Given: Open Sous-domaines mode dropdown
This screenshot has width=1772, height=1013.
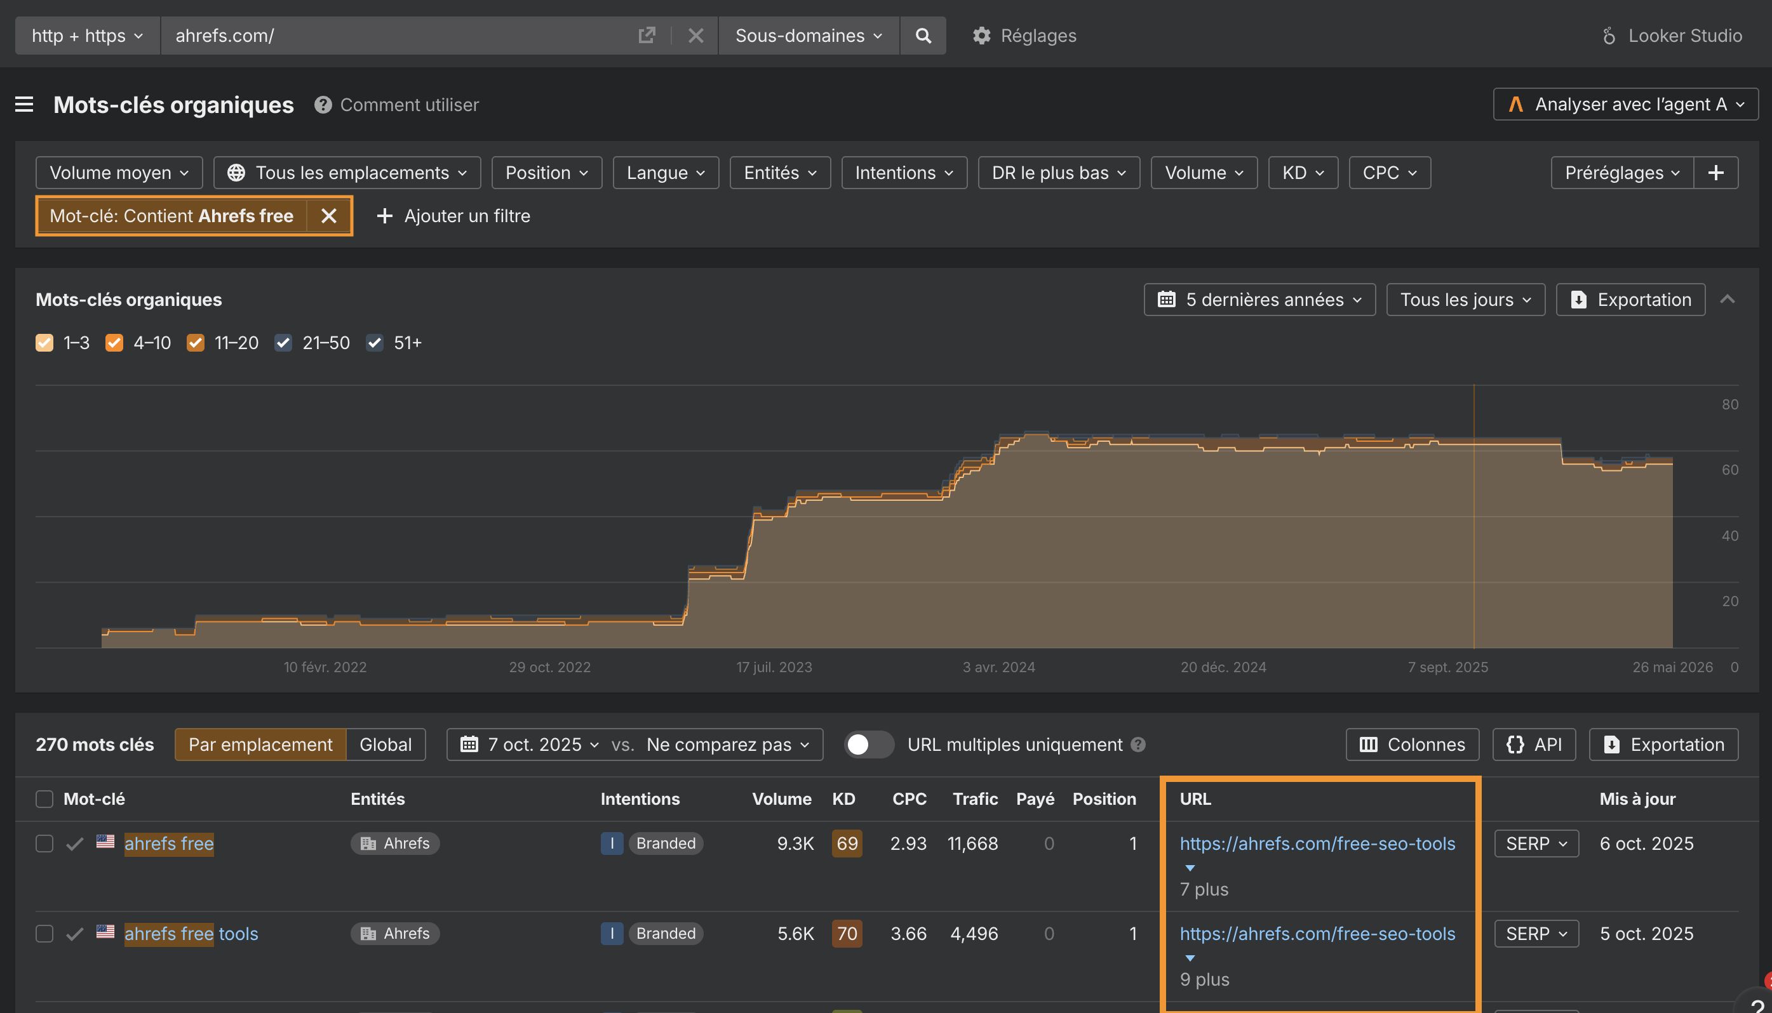Looking at the screenshot, I should pyautogui.click(x=809, y=36).
